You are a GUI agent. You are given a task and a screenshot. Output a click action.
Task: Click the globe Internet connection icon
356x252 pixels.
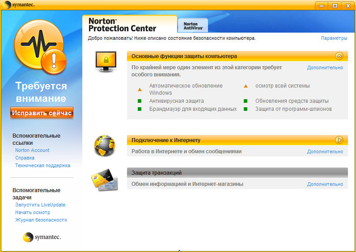pyautogui.click(x=105, y=146)
